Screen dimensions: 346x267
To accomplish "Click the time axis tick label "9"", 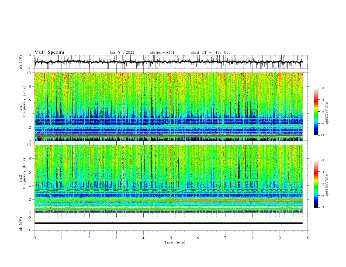I will click(280, 238).
